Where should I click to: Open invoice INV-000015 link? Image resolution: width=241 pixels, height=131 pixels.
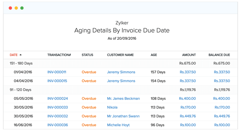57,81
